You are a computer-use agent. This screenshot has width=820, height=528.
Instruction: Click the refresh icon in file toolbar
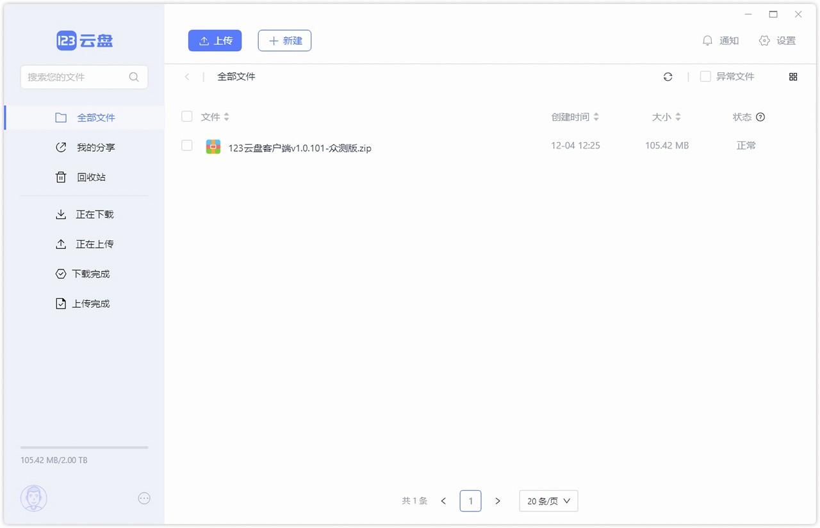tap(668, 77)
